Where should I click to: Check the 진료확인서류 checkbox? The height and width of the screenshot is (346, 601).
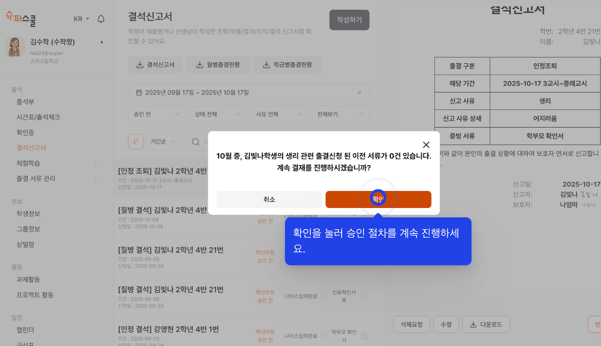point(364,296)
